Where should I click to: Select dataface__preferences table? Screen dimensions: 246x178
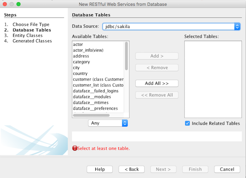(x=95, y=108)
